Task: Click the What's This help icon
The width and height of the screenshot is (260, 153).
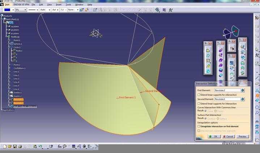Action: click(x=51, y=147)
